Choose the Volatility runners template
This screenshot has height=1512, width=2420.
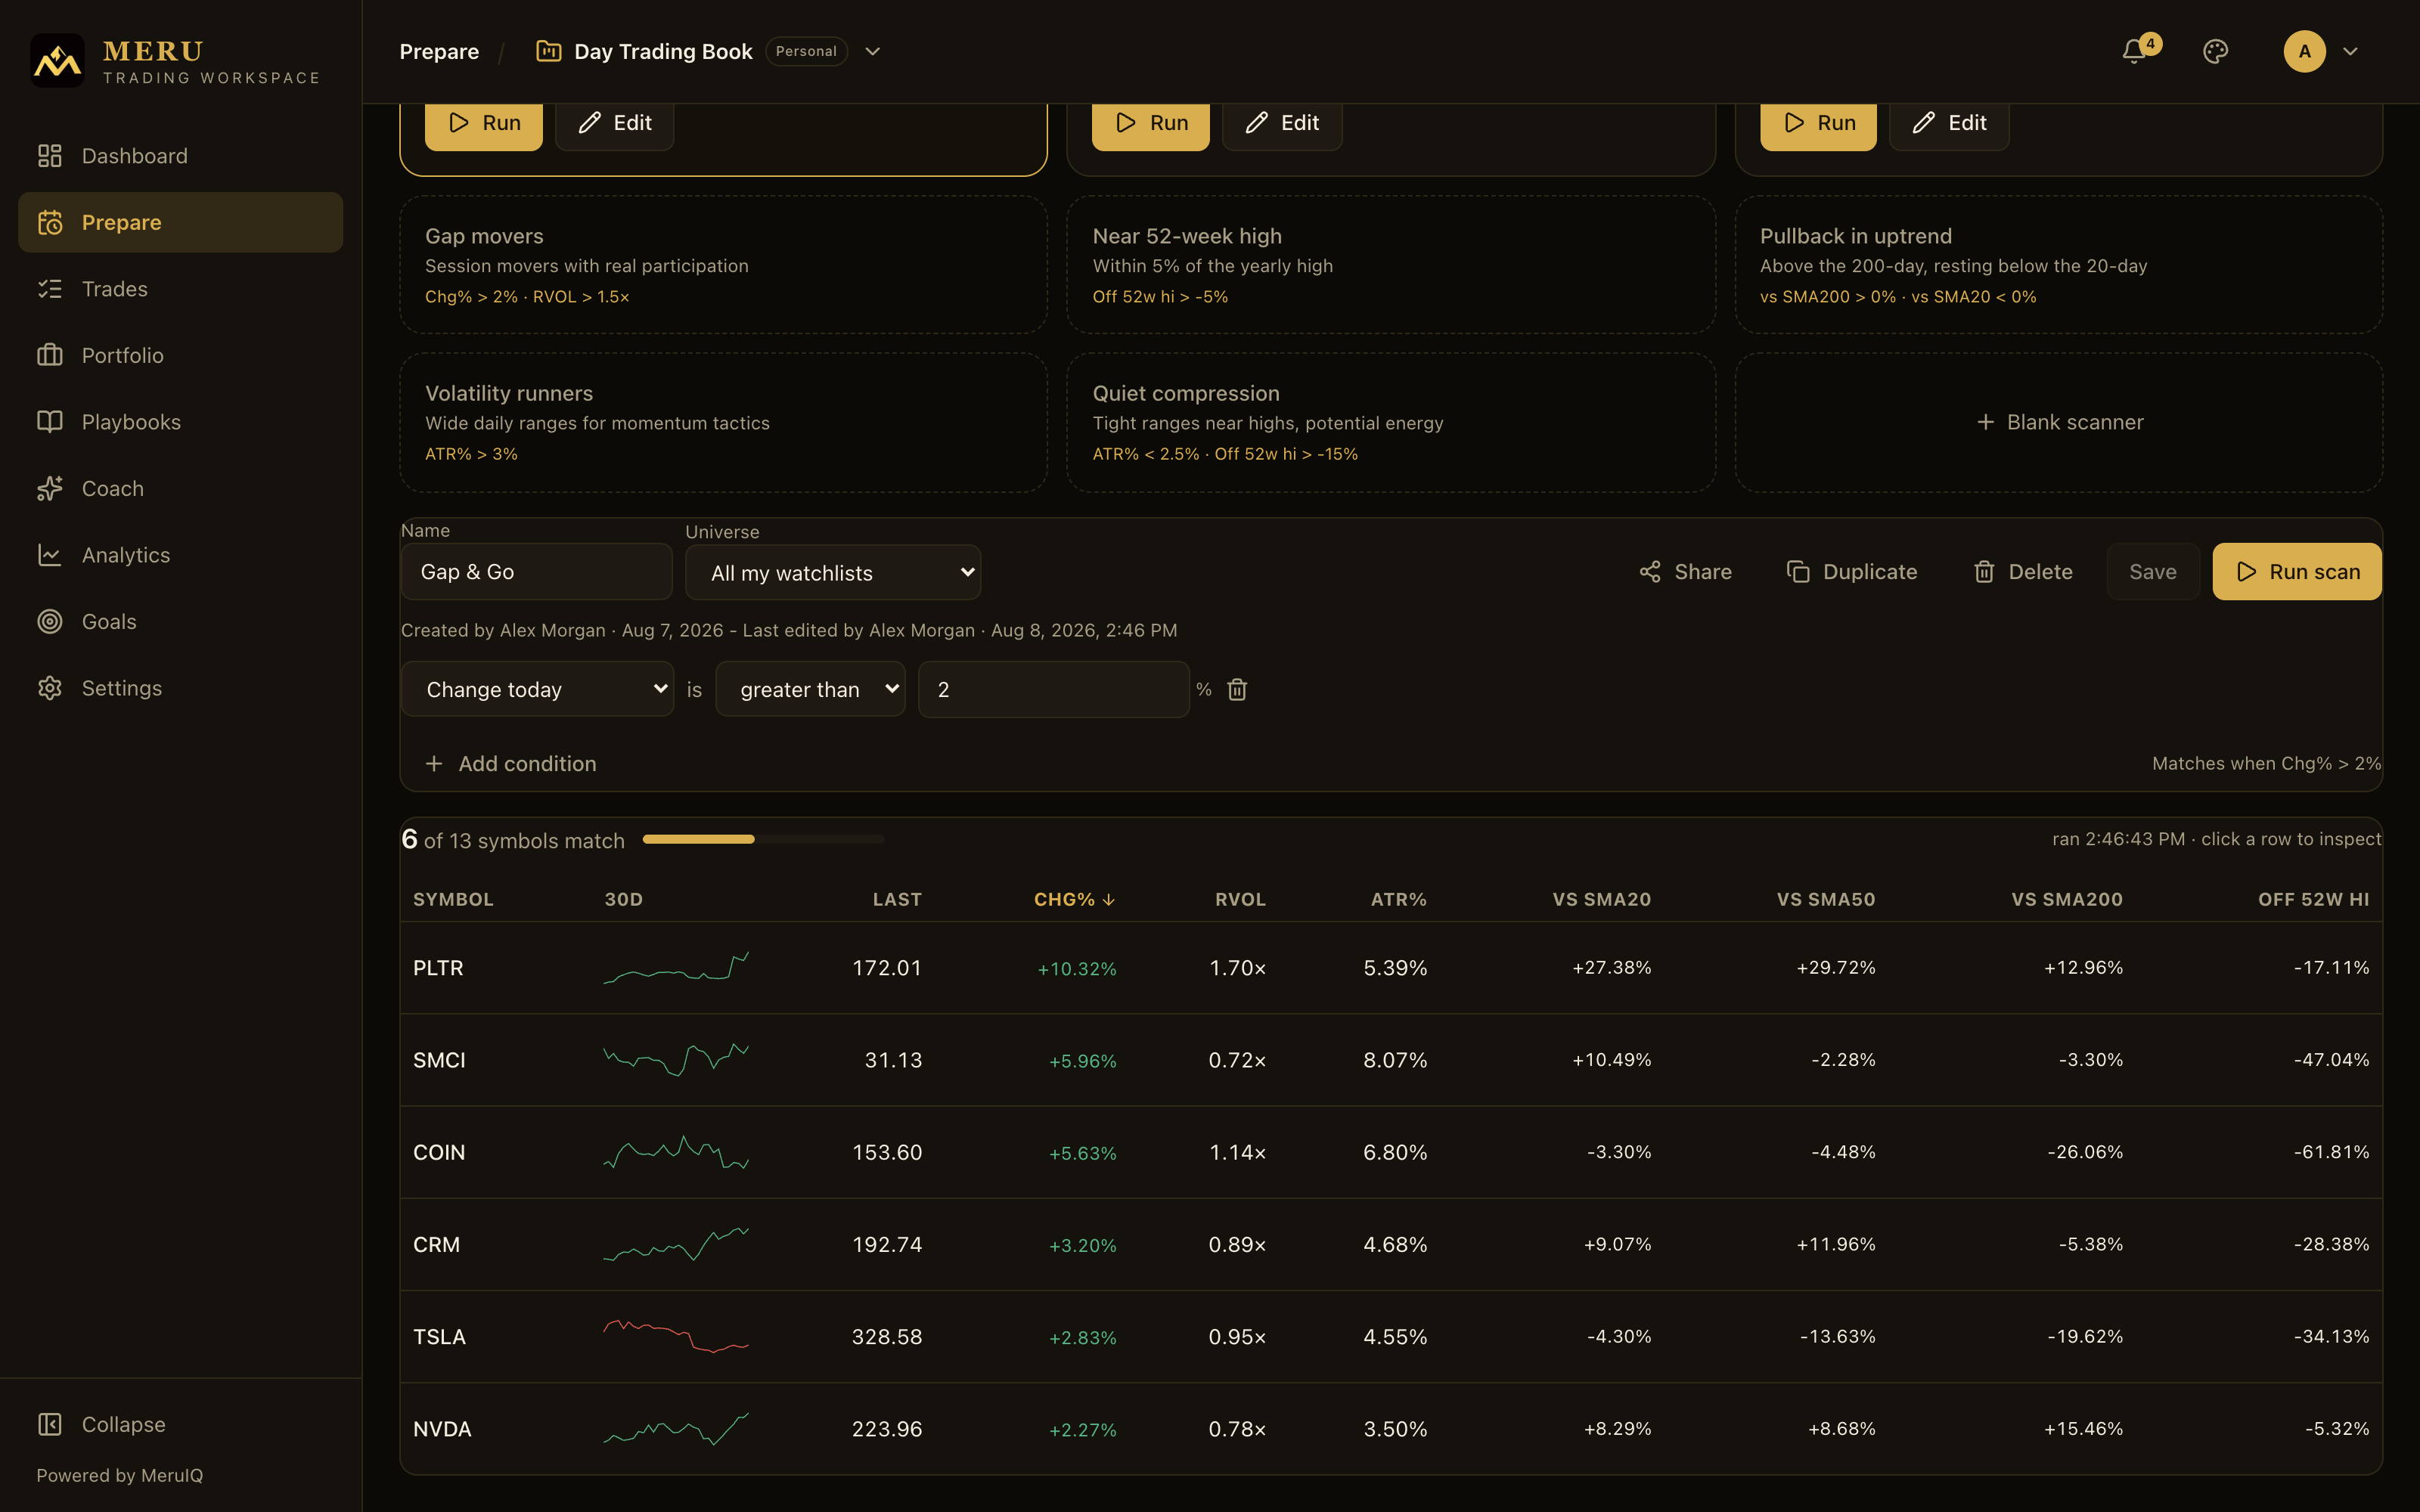point(723,422)
